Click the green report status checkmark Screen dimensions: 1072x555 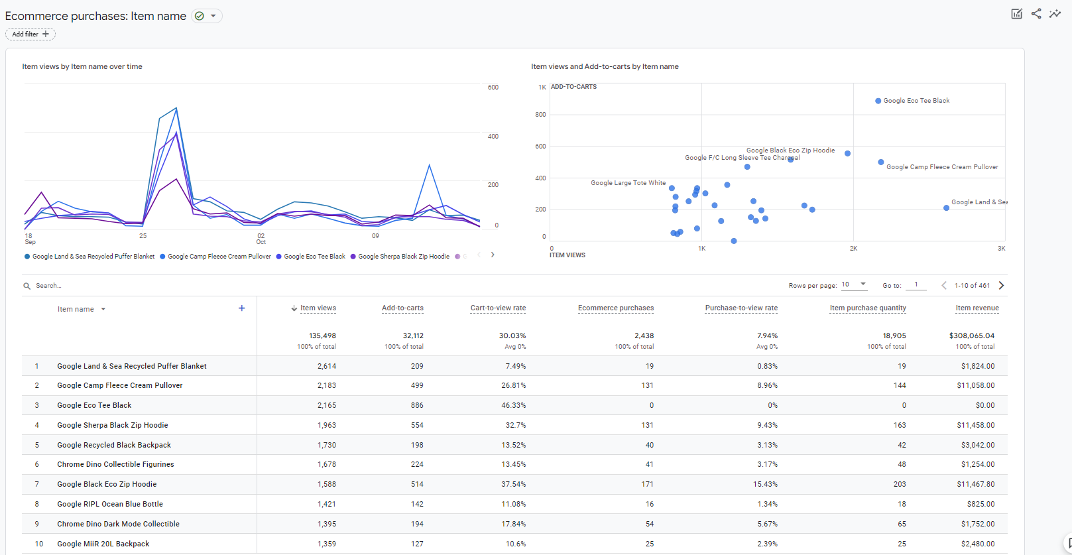click(200, 16)
